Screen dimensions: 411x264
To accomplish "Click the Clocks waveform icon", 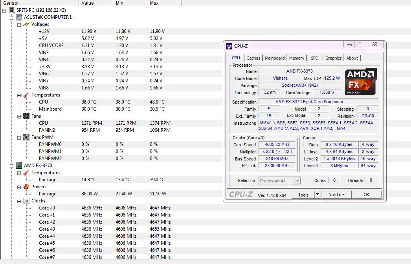I will click(x=26, y=201).
